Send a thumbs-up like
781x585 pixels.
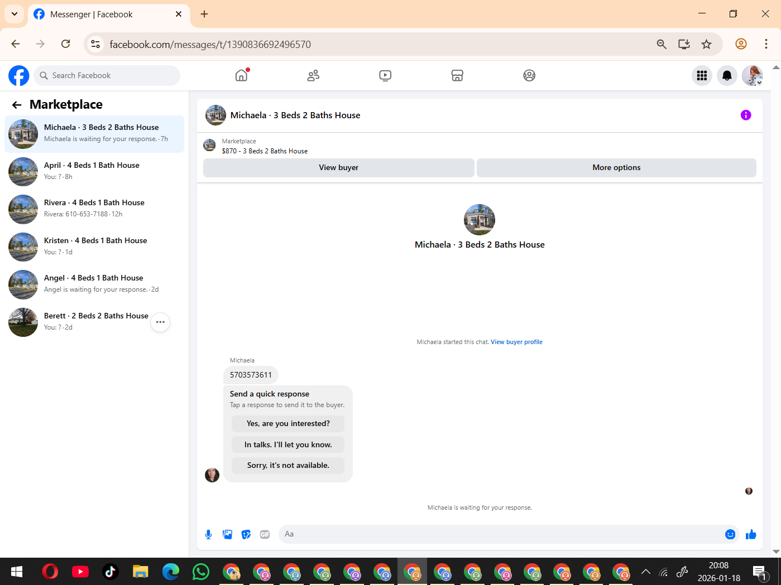751,534
